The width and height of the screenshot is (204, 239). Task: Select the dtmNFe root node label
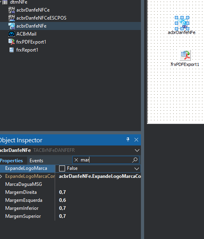pyautogui.click(x=19, y=2)
